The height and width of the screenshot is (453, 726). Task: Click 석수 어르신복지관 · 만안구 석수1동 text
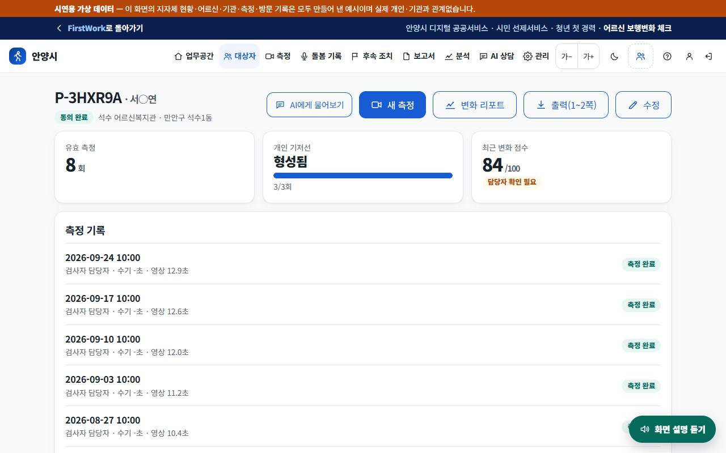point(155,118)
